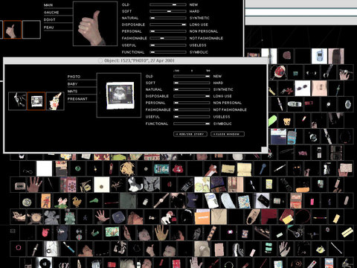
Task: Open the pink patterned rug object
Action: (68, 185)
